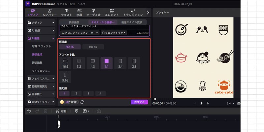Split clip with 分割 scissors
This screenshot has height=132, width=264.
click(61, 111)
